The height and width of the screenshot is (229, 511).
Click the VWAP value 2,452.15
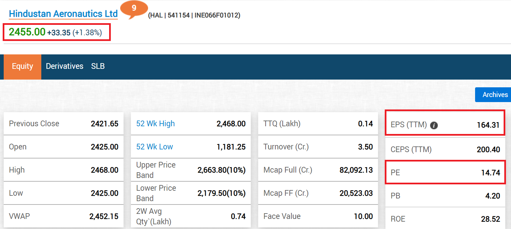[104, 216]
